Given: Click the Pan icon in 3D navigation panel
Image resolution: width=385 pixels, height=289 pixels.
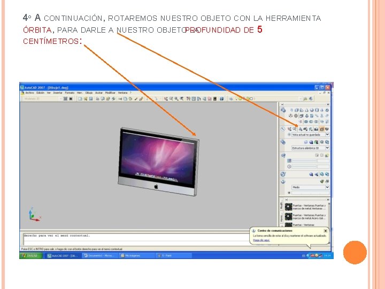Looking at the screenshot, I should [x=289, y=129].
